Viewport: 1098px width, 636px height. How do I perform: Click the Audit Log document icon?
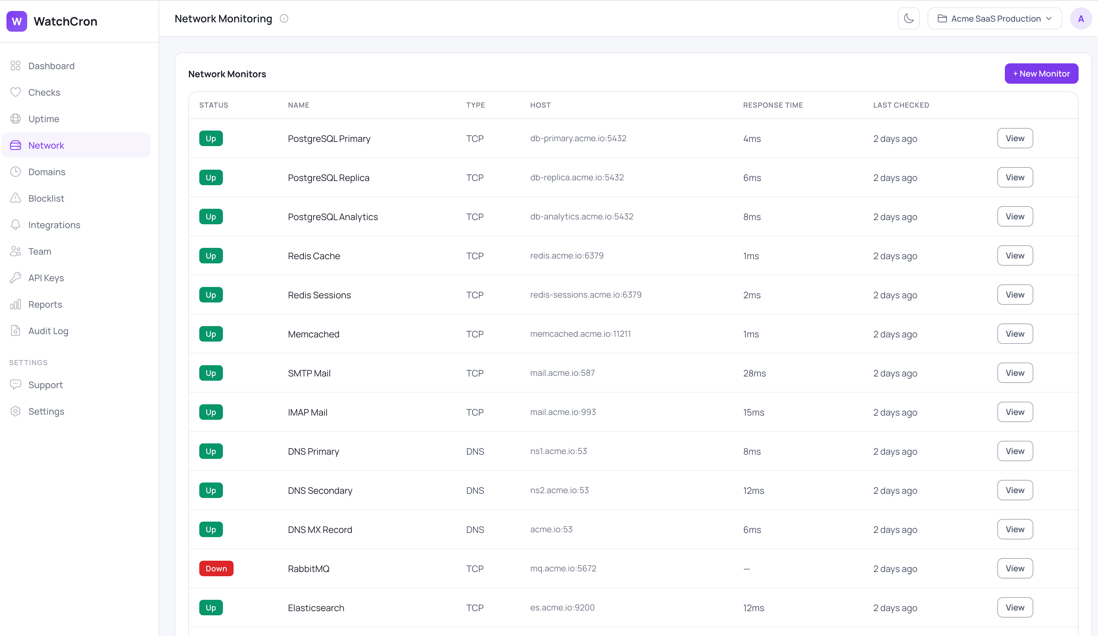(15, 331)
